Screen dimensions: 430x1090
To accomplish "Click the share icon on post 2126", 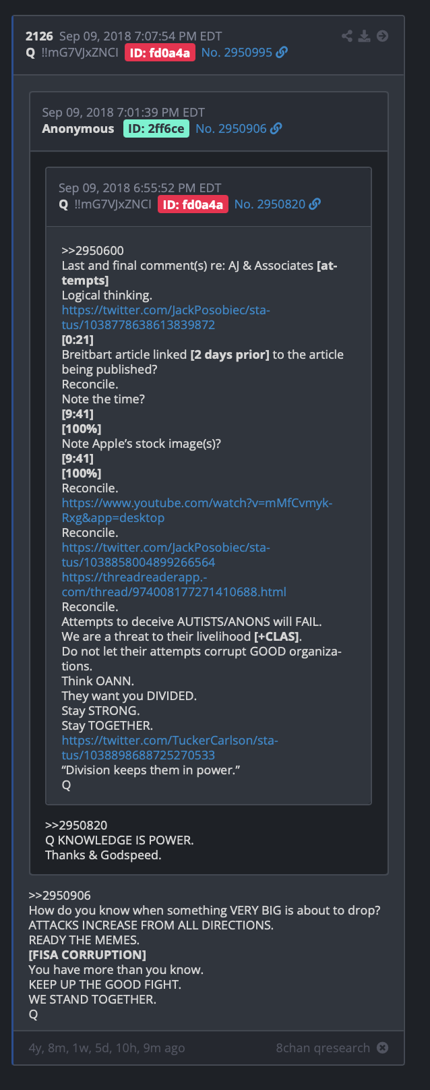I will (x=347, y=36).
